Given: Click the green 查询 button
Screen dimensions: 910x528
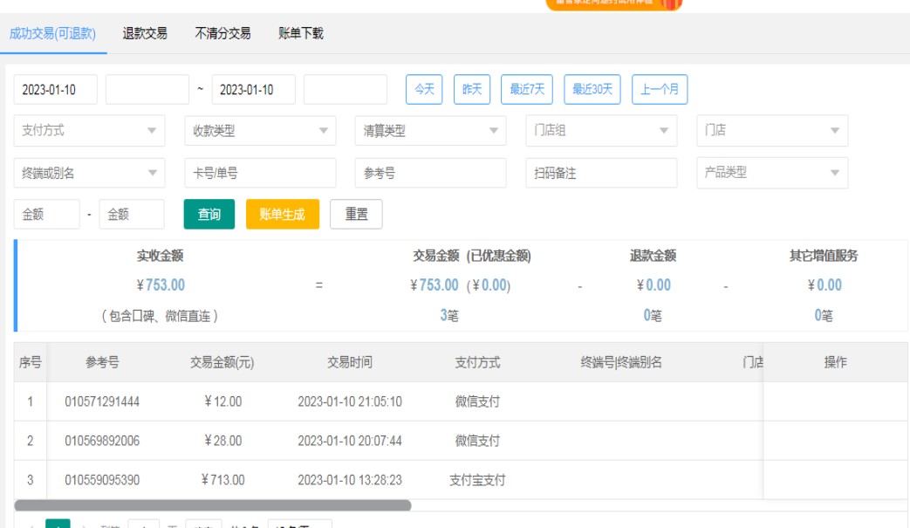Looking at the screenshot, I should tap(209, 215).
